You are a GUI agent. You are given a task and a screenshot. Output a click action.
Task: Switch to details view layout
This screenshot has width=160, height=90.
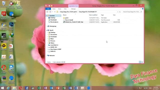pyautogui.click(x=140, y=62)
